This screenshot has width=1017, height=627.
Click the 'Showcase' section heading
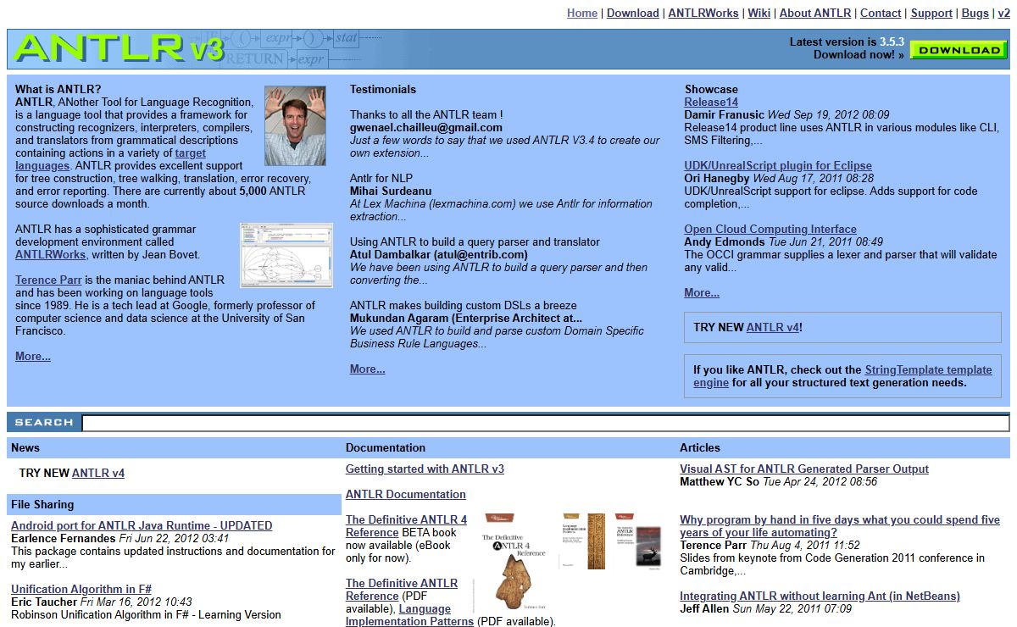711,89
